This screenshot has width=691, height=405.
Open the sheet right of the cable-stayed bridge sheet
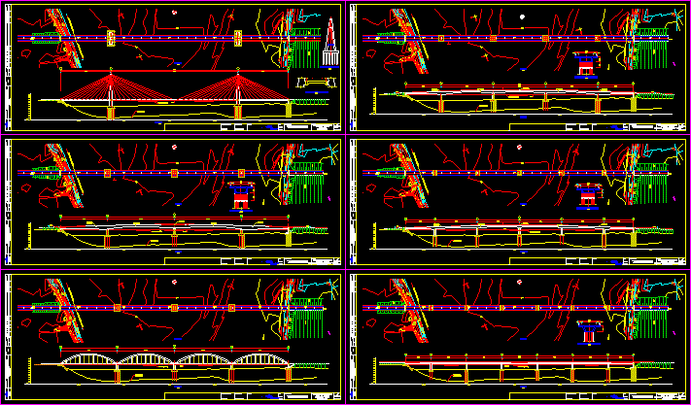tap(518, 67)
